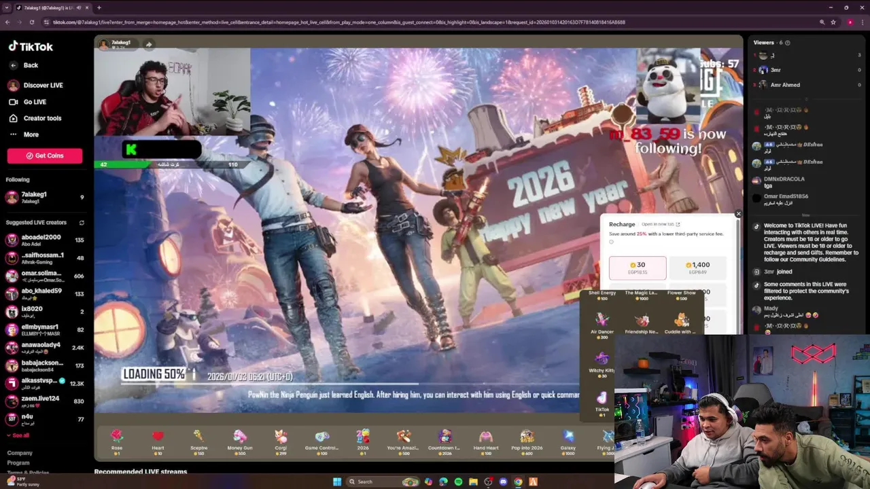Screen dimensions: 870x489
Task: Open followed creator 7alakeg1 in sidebar
Action: click(45, 197)
